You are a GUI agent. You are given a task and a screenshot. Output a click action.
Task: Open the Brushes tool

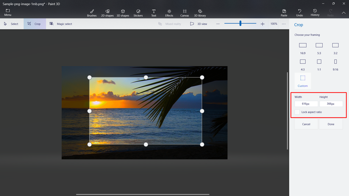[x=92, y=13]
